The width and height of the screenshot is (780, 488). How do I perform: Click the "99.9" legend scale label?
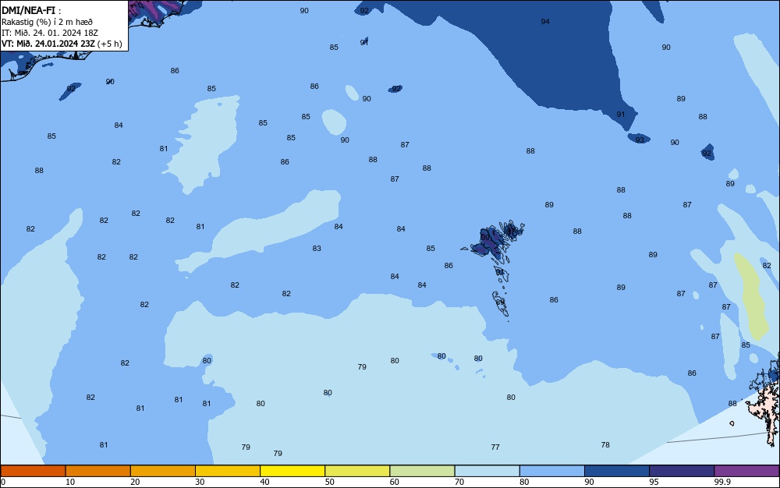pos(722,482)
